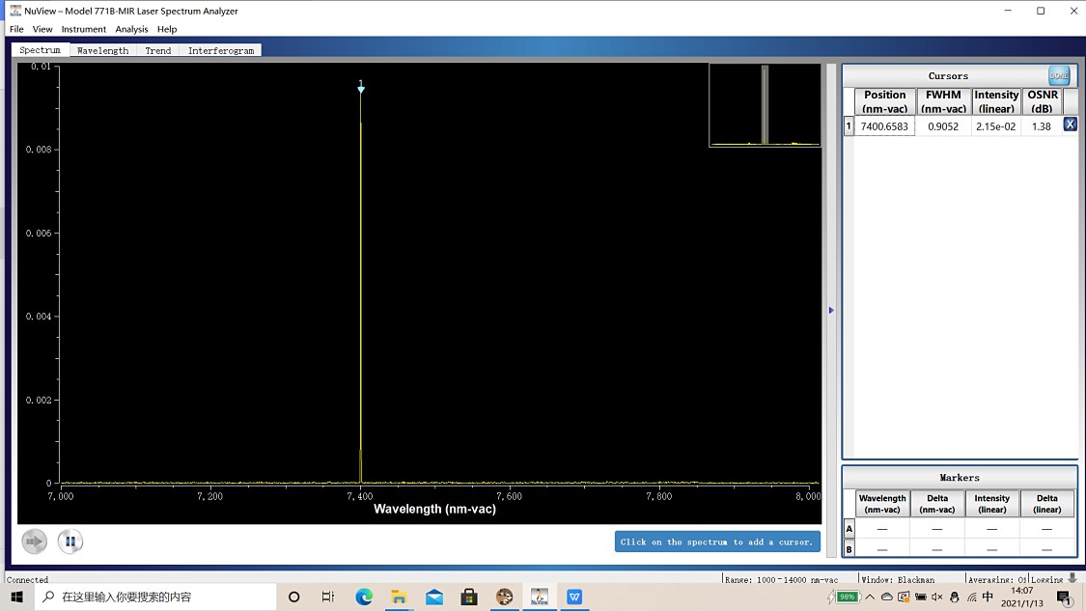Image resolution: width=1086 pixels, height=611 pixels.
Task: Select the Interferogram tab
Action: click(x=221, y=50)
